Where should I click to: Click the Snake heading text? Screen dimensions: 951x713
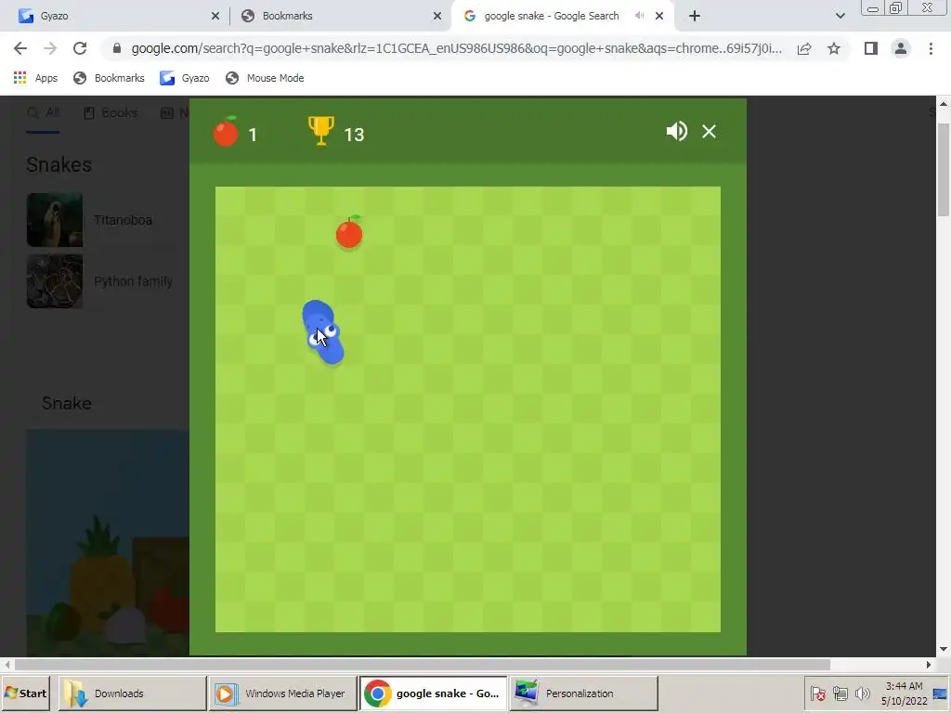tap(67, 403)
